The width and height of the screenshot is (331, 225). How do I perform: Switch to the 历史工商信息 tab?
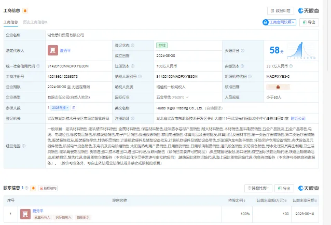[x=35, y=22]
